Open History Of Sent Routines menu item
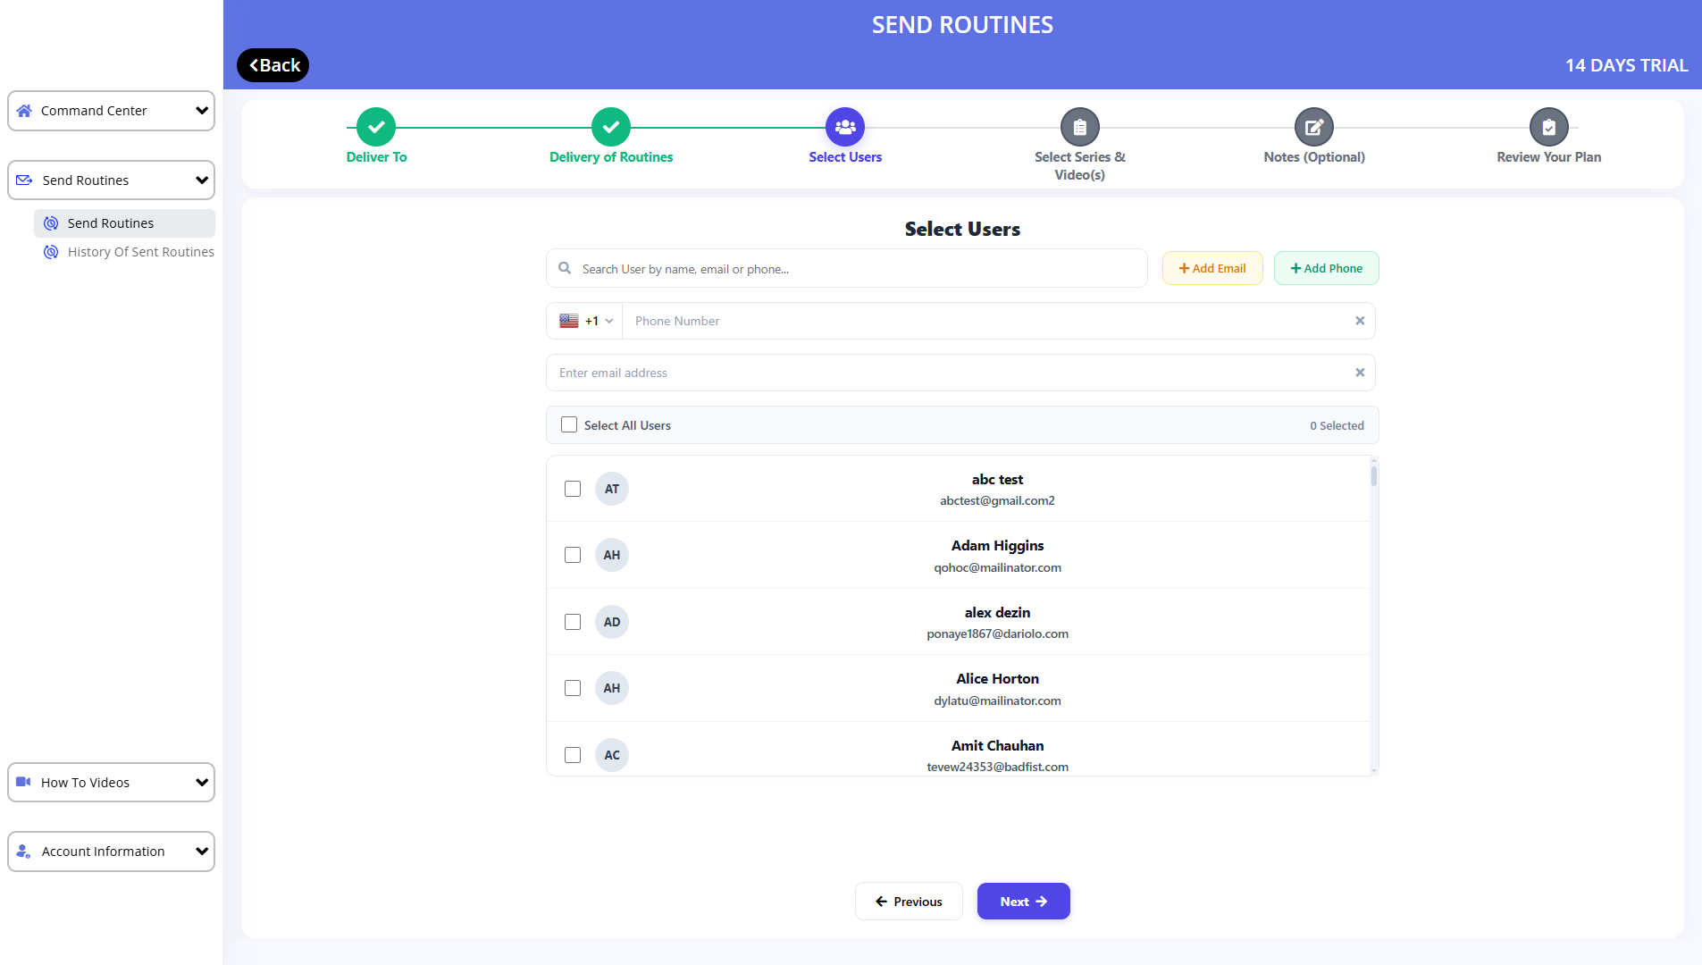The height and width of the screenshot is (965, 1702). click(129, 252)
